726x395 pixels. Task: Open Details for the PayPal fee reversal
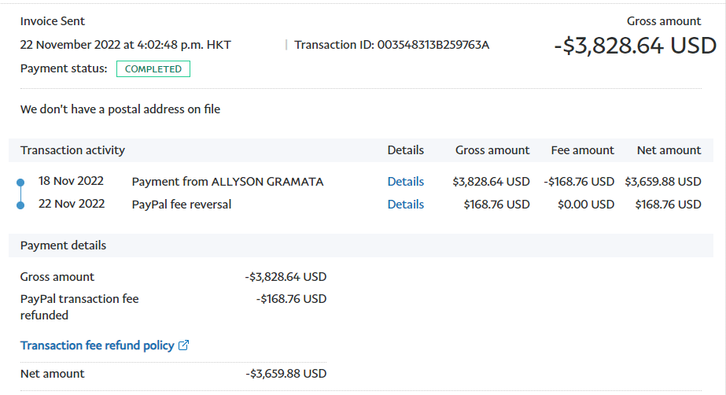(405, 205)
